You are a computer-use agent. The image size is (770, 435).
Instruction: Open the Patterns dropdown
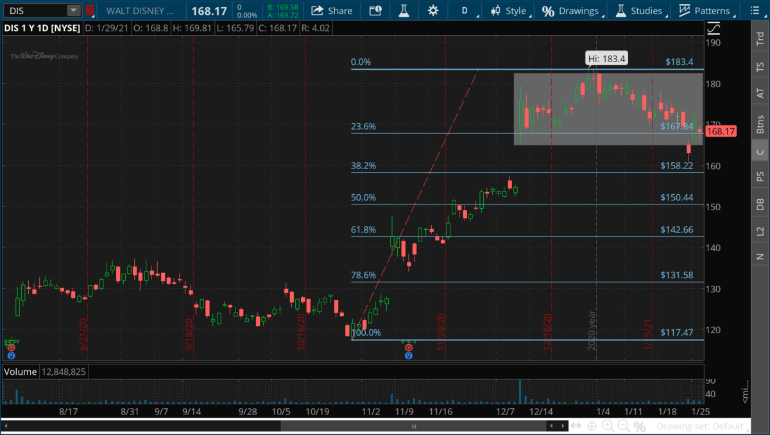707,10
